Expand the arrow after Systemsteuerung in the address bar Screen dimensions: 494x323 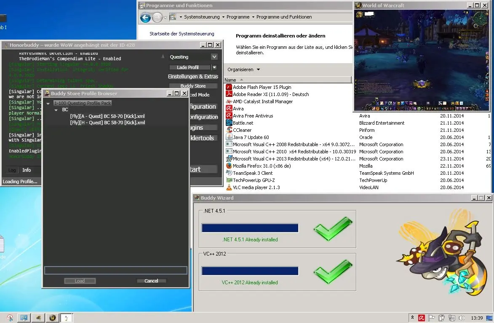(223, 17)
